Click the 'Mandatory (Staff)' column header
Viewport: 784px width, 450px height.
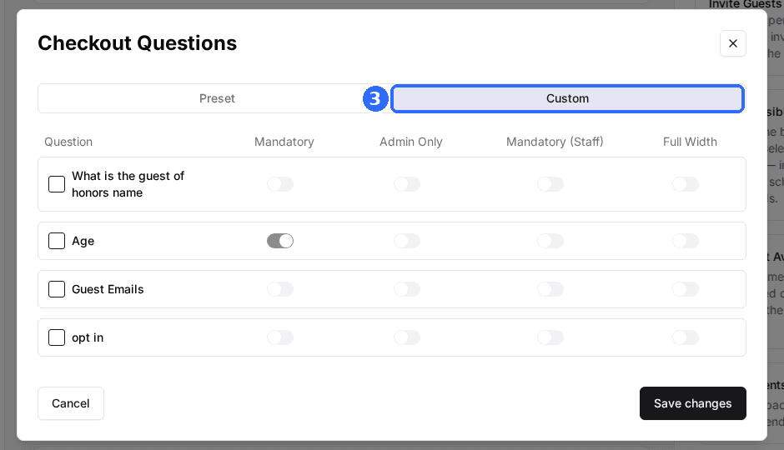pyautogui.click(x=555, y=142)
